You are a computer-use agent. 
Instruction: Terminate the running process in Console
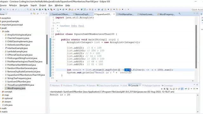click(x=162, y=89)
